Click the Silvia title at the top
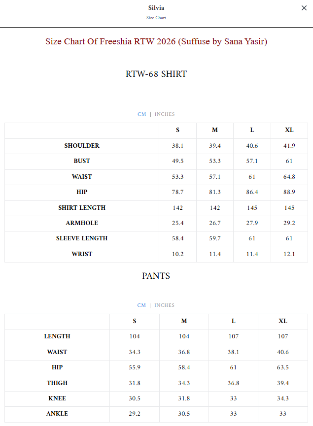 tap(156, 8)
